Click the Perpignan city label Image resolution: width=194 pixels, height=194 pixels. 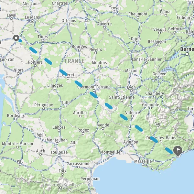pyautogui.click(x=90, y=179)
